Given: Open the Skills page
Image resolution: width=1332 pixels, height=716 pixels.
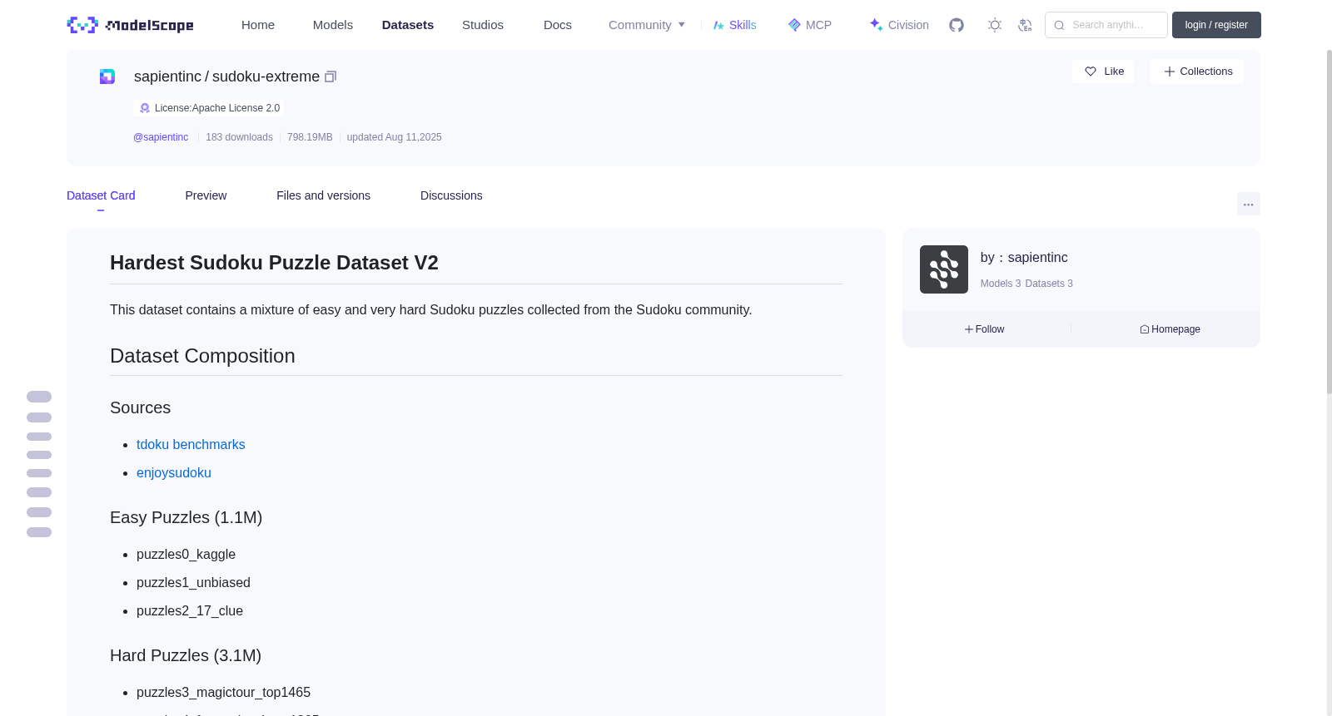Looking at the screenshot, I should pos(734,25).
